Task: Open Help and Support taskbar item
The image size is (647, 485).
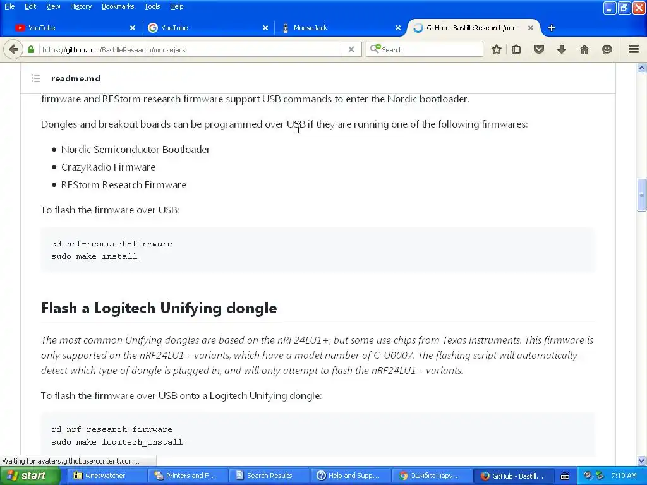Action: point(349,476)
